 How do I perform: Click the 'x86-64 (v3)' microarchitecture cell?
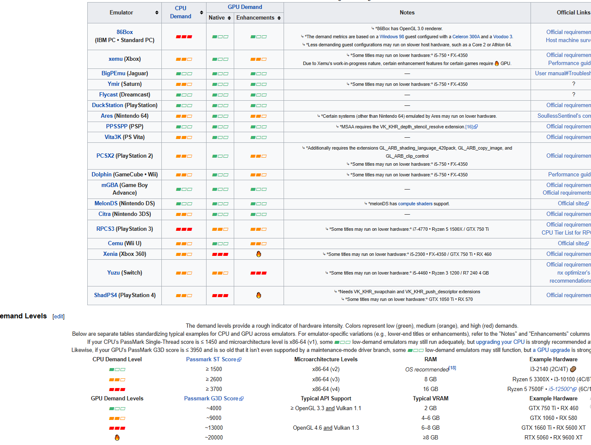click(x=326, y=380)
